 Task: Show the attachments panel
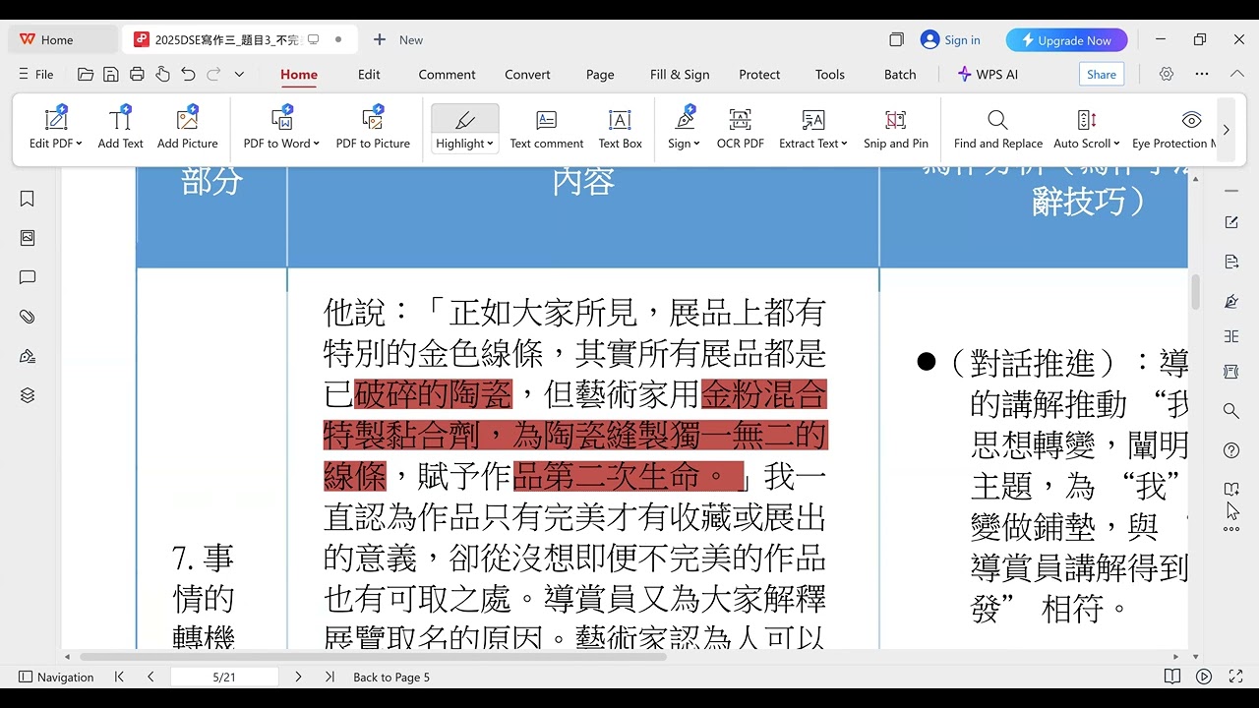[28, 317]
